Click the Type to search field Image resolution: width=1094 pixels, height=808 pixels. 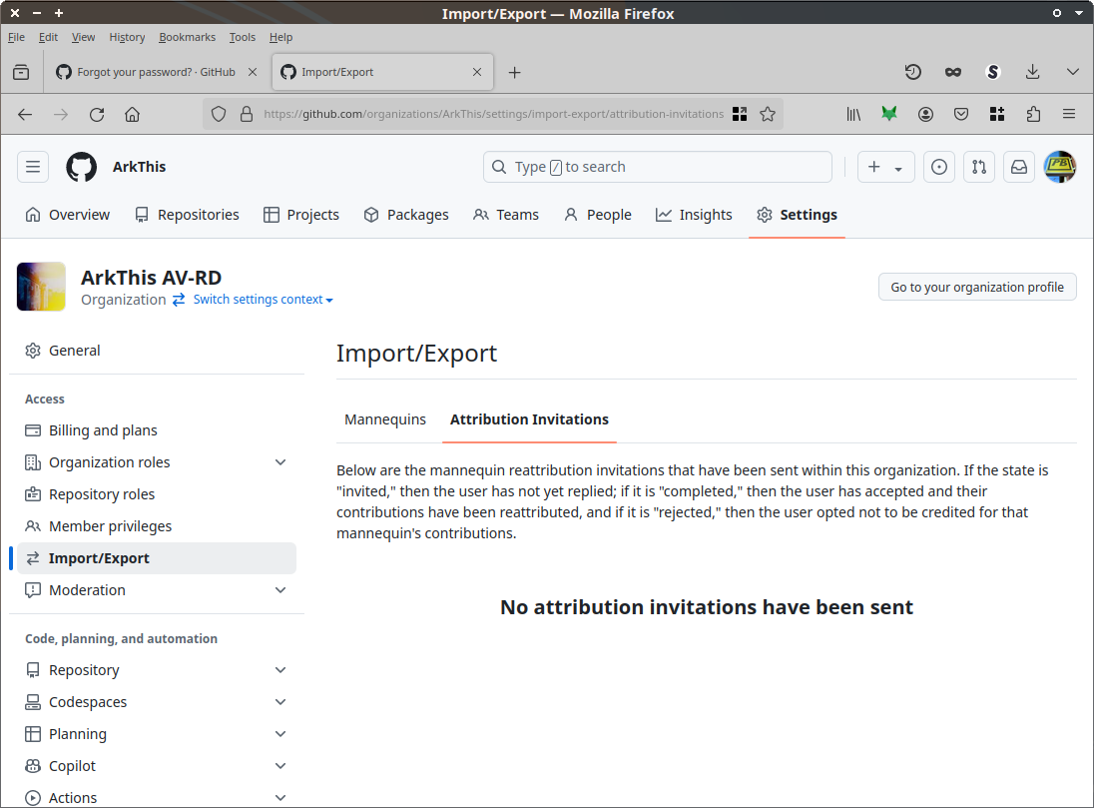point(658,167)
